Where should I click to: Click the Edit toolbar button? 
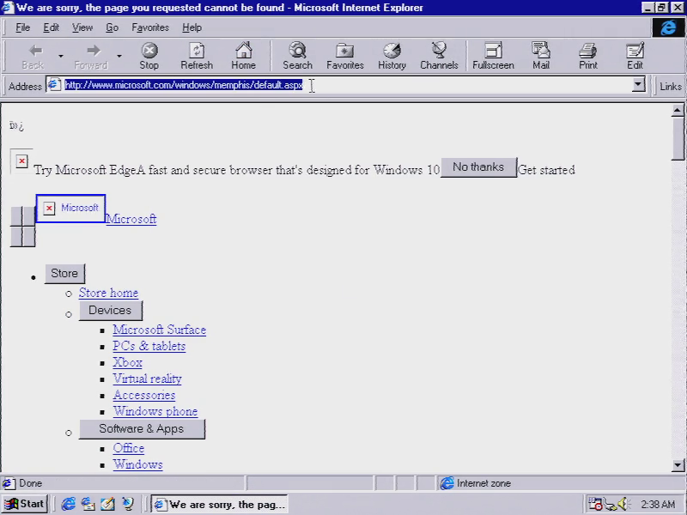tap(635, 56)
